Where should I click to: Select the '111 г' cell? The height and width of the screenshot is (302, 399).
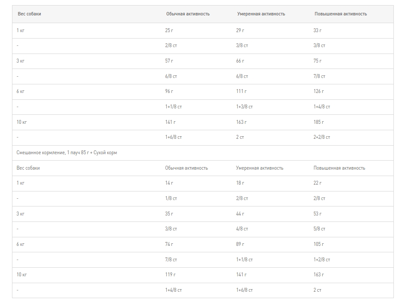(x=241, y=91)
